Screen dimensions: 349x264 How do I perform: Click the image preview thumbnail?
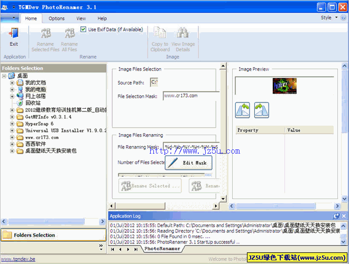click(x=284, y=86)
